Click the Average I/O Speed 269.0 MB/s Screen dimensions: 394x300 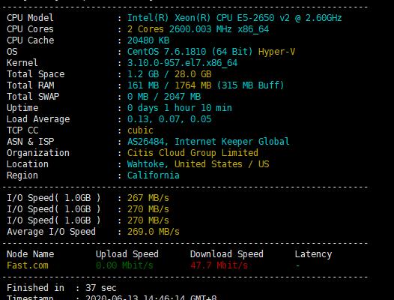pyautogui.click(x=154, y=232)
